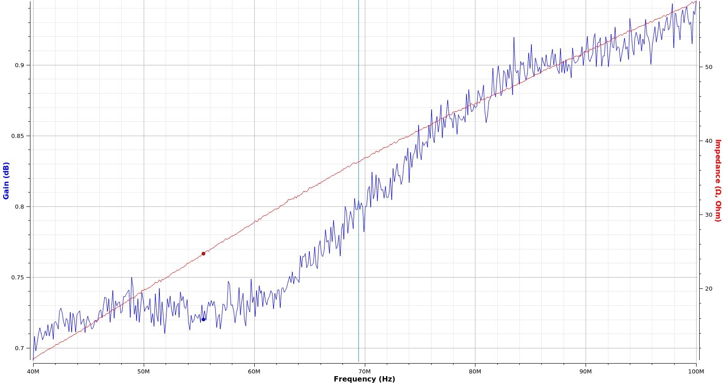This screenshot has height=390, width=723.
Task: Click the 40 impedance tick label
Action: (x=709, y=141)
